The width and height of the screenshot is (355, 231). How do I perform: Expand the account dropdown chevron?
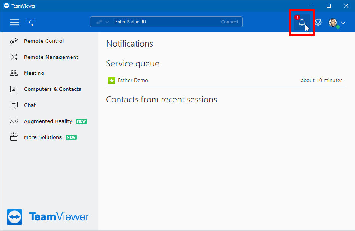tap(343, 23)
